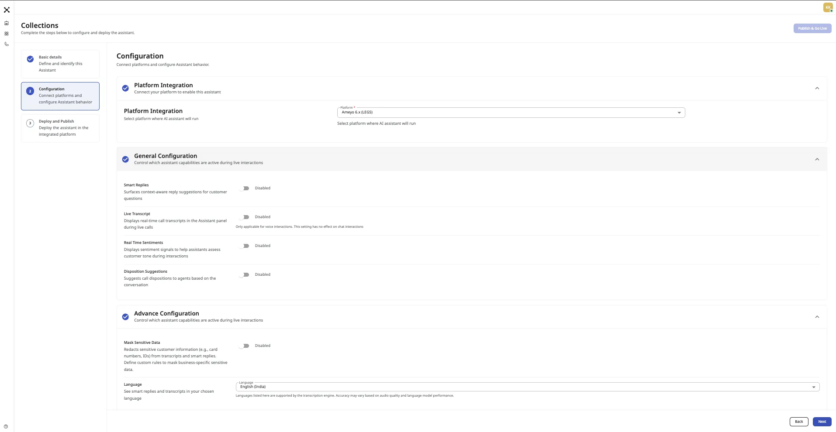Click Advance Configuration section checkmark icon
This screenshot has height=432, width=836.
point(125,317)
